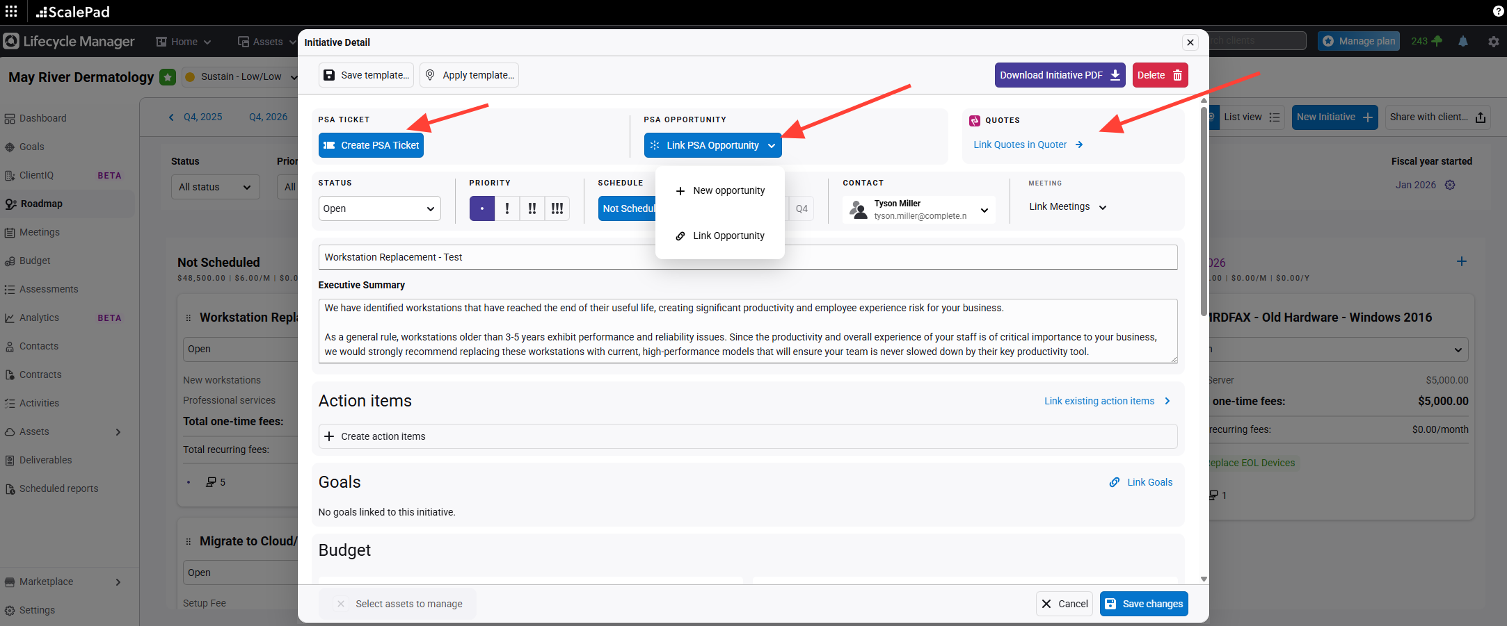Click the Create PSA Ticket button
The image size is (1507, 626).
(x=371, y=145)
